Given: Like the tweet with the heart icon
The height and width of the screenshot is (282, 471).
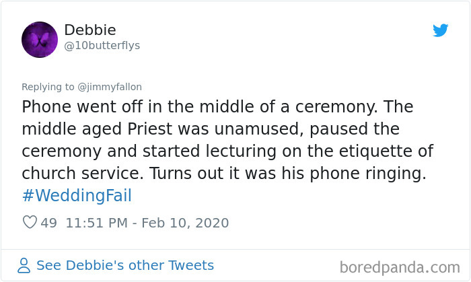Looking at the screenshot, I should [x=30, y=223].
